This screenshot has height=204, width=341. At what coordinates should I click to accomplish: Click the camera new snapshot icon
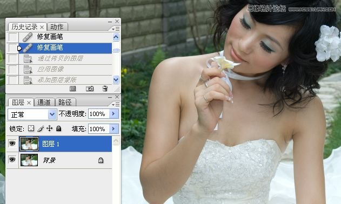coord(90,89)
